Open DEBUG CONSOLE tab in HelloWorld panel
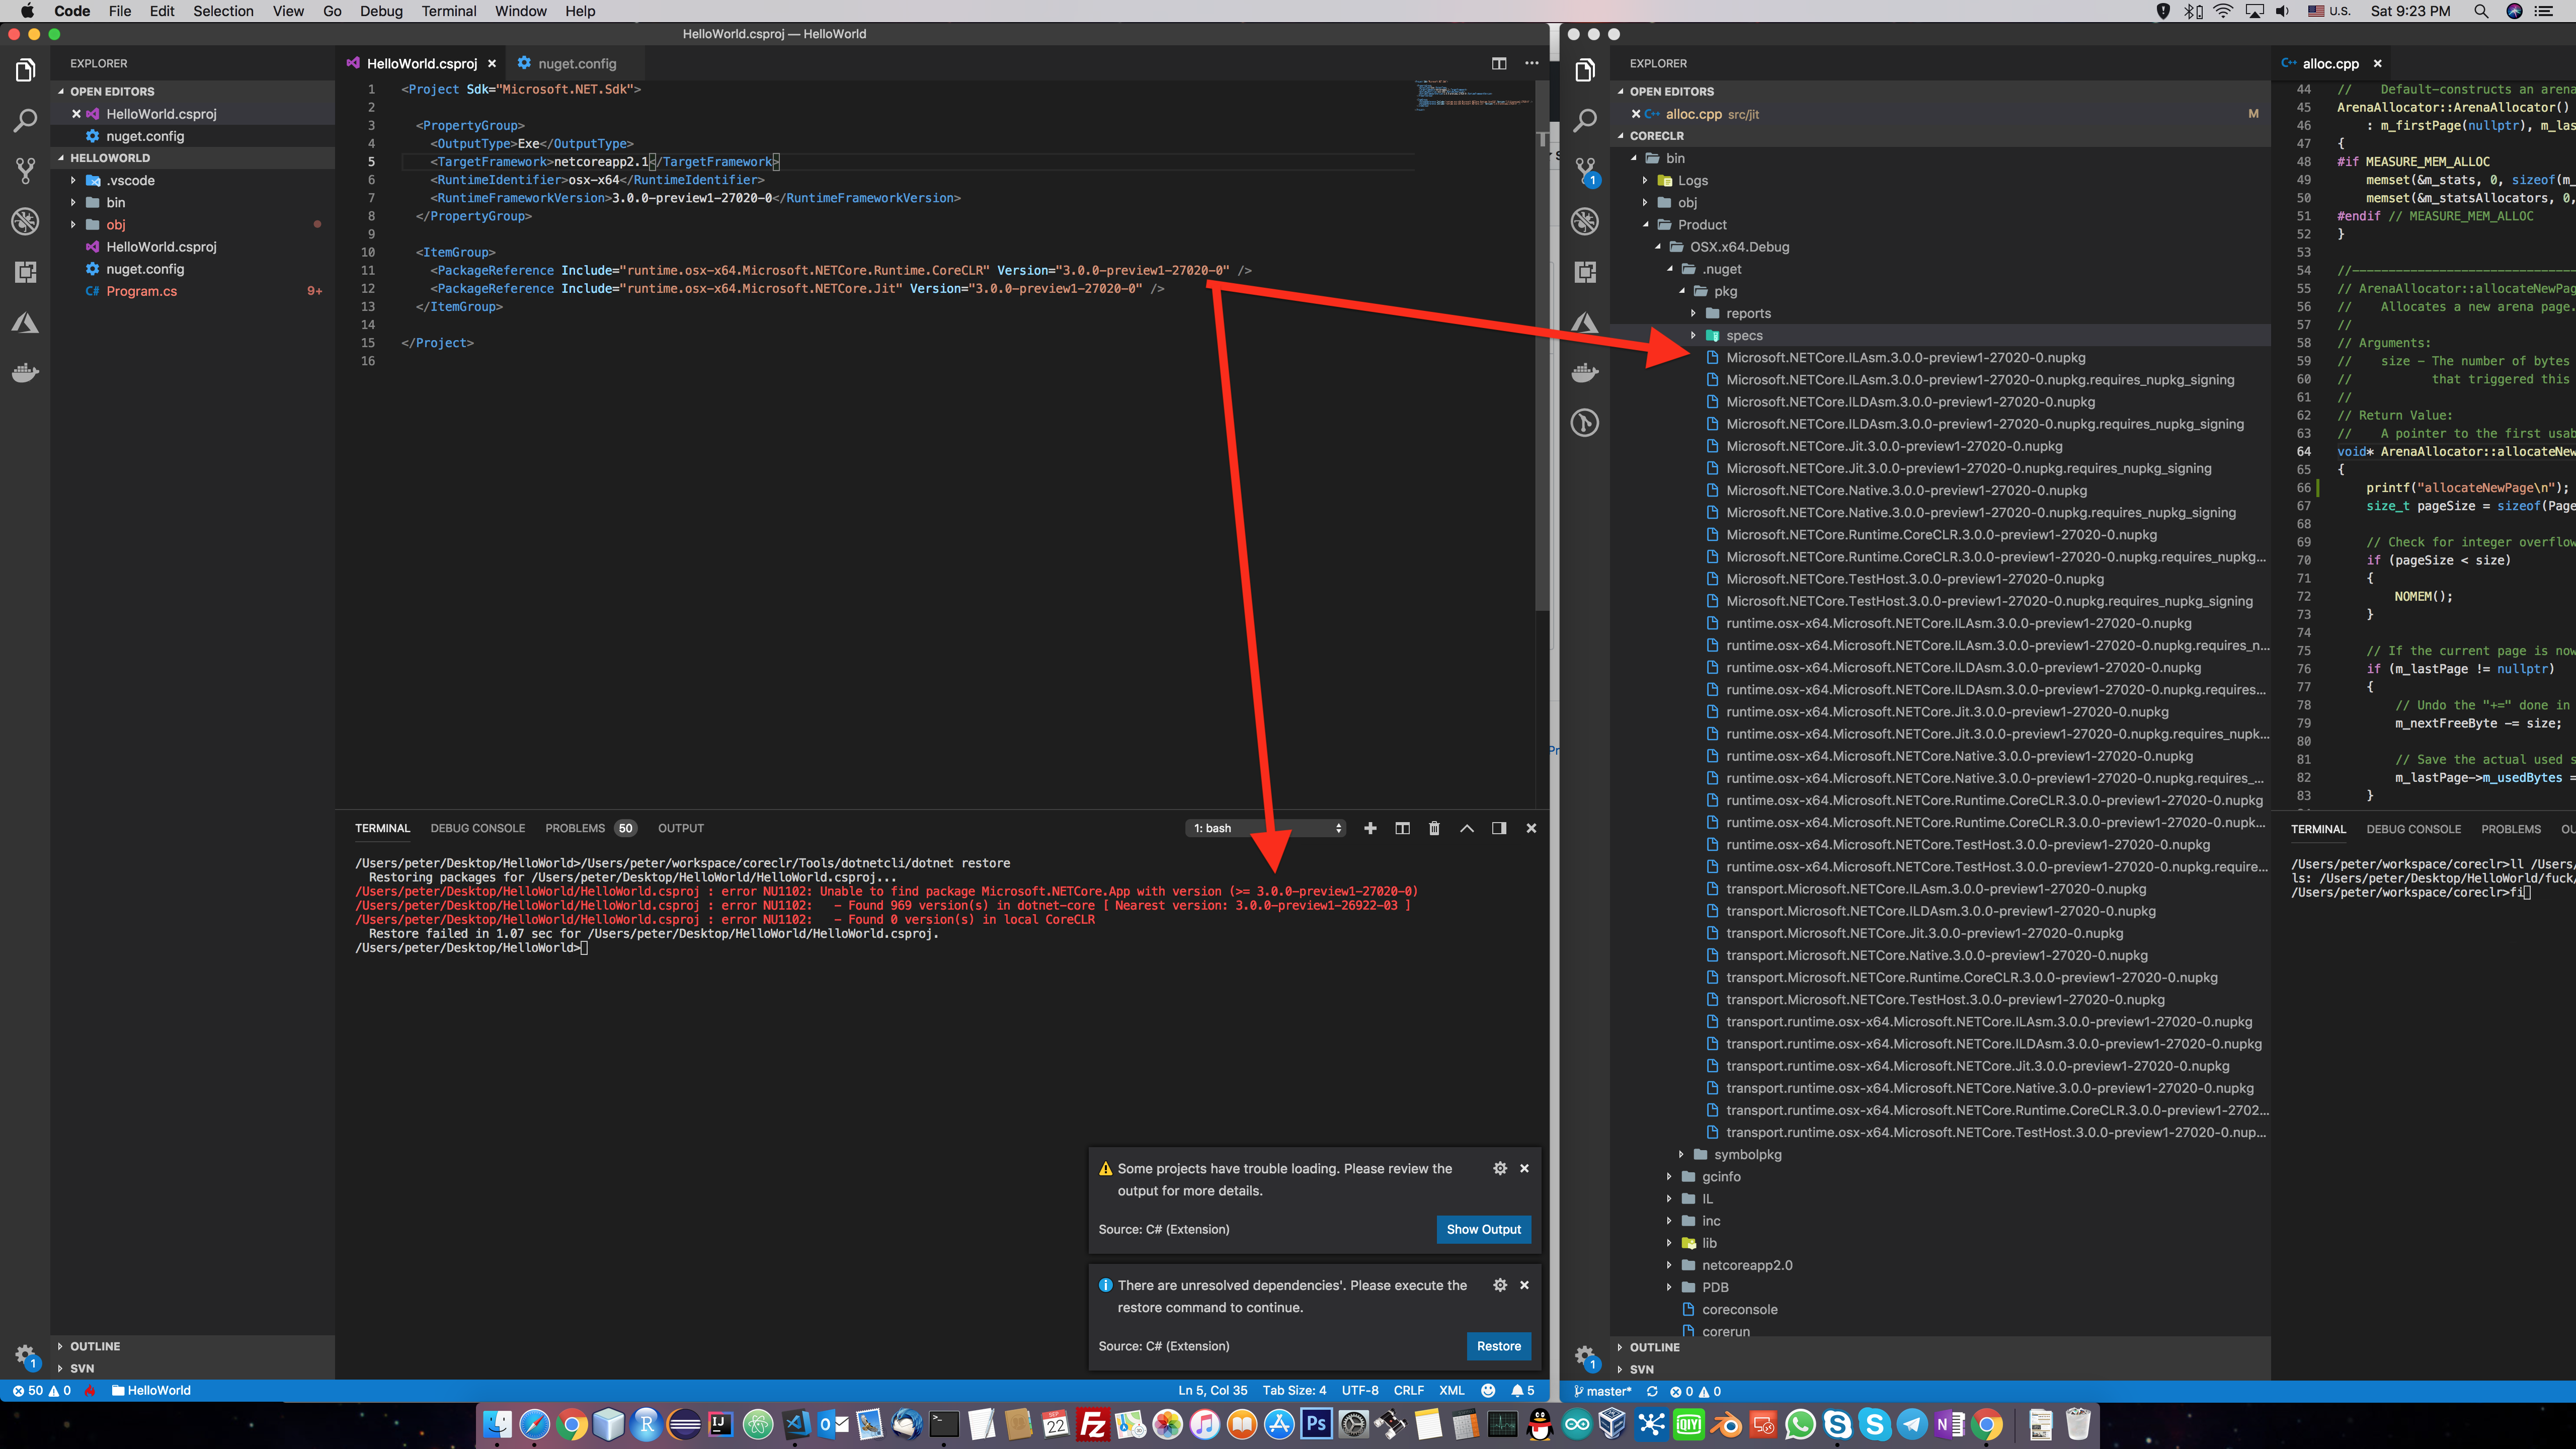 (477, 828)
